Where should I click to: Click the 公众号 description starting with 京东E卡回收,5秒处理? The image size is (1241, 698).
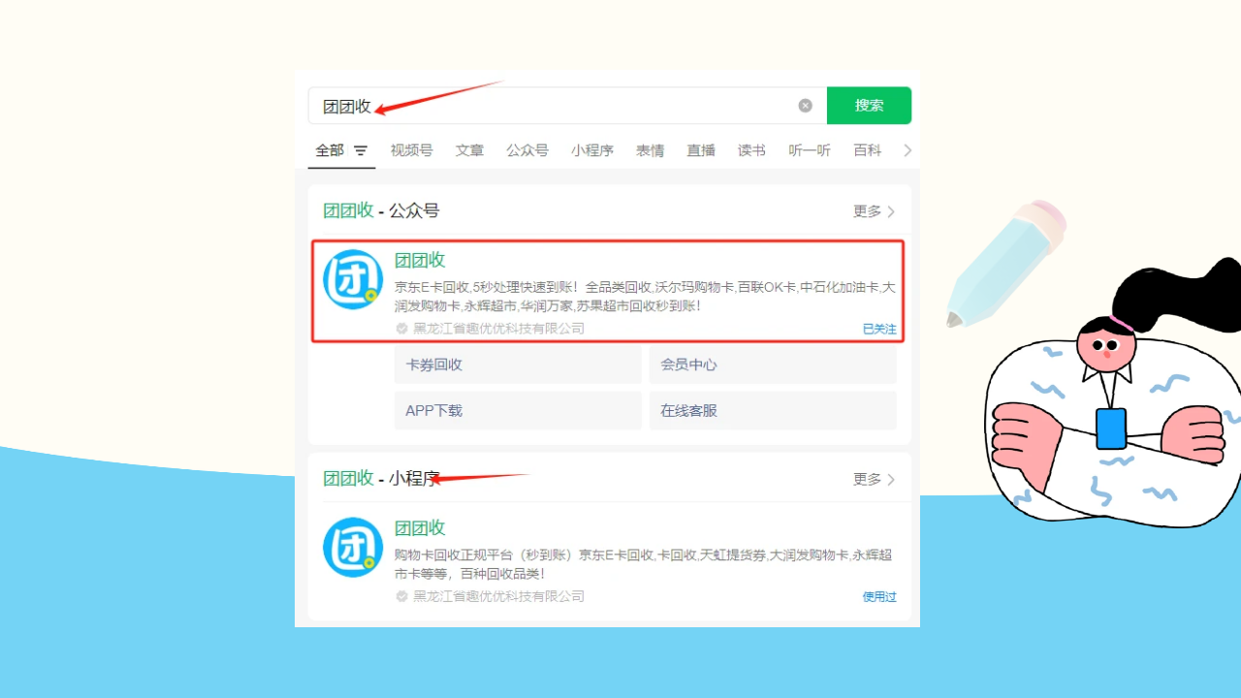(645, 297)
